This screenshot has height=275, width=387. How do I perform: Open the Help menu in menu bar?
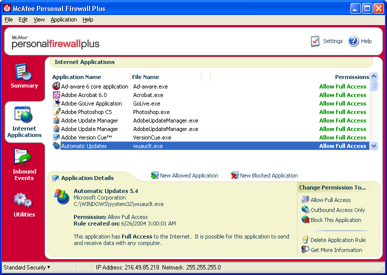click(x=88, y=19)
